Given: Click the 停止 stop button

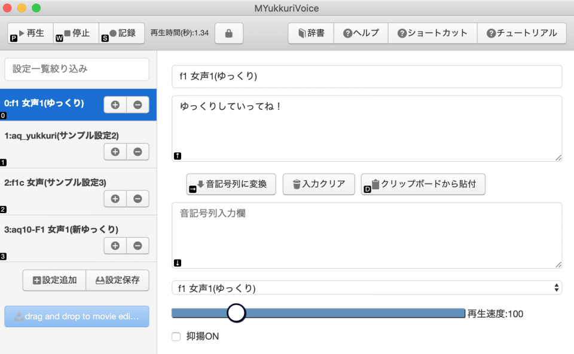Looking at the screenshot, I should (76, 33).
